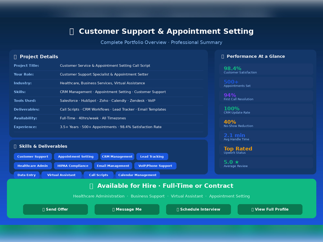Screen dimensions: 323x242
Task: Select the Appointment Setting skill tag
Action: tap(76, 156)
